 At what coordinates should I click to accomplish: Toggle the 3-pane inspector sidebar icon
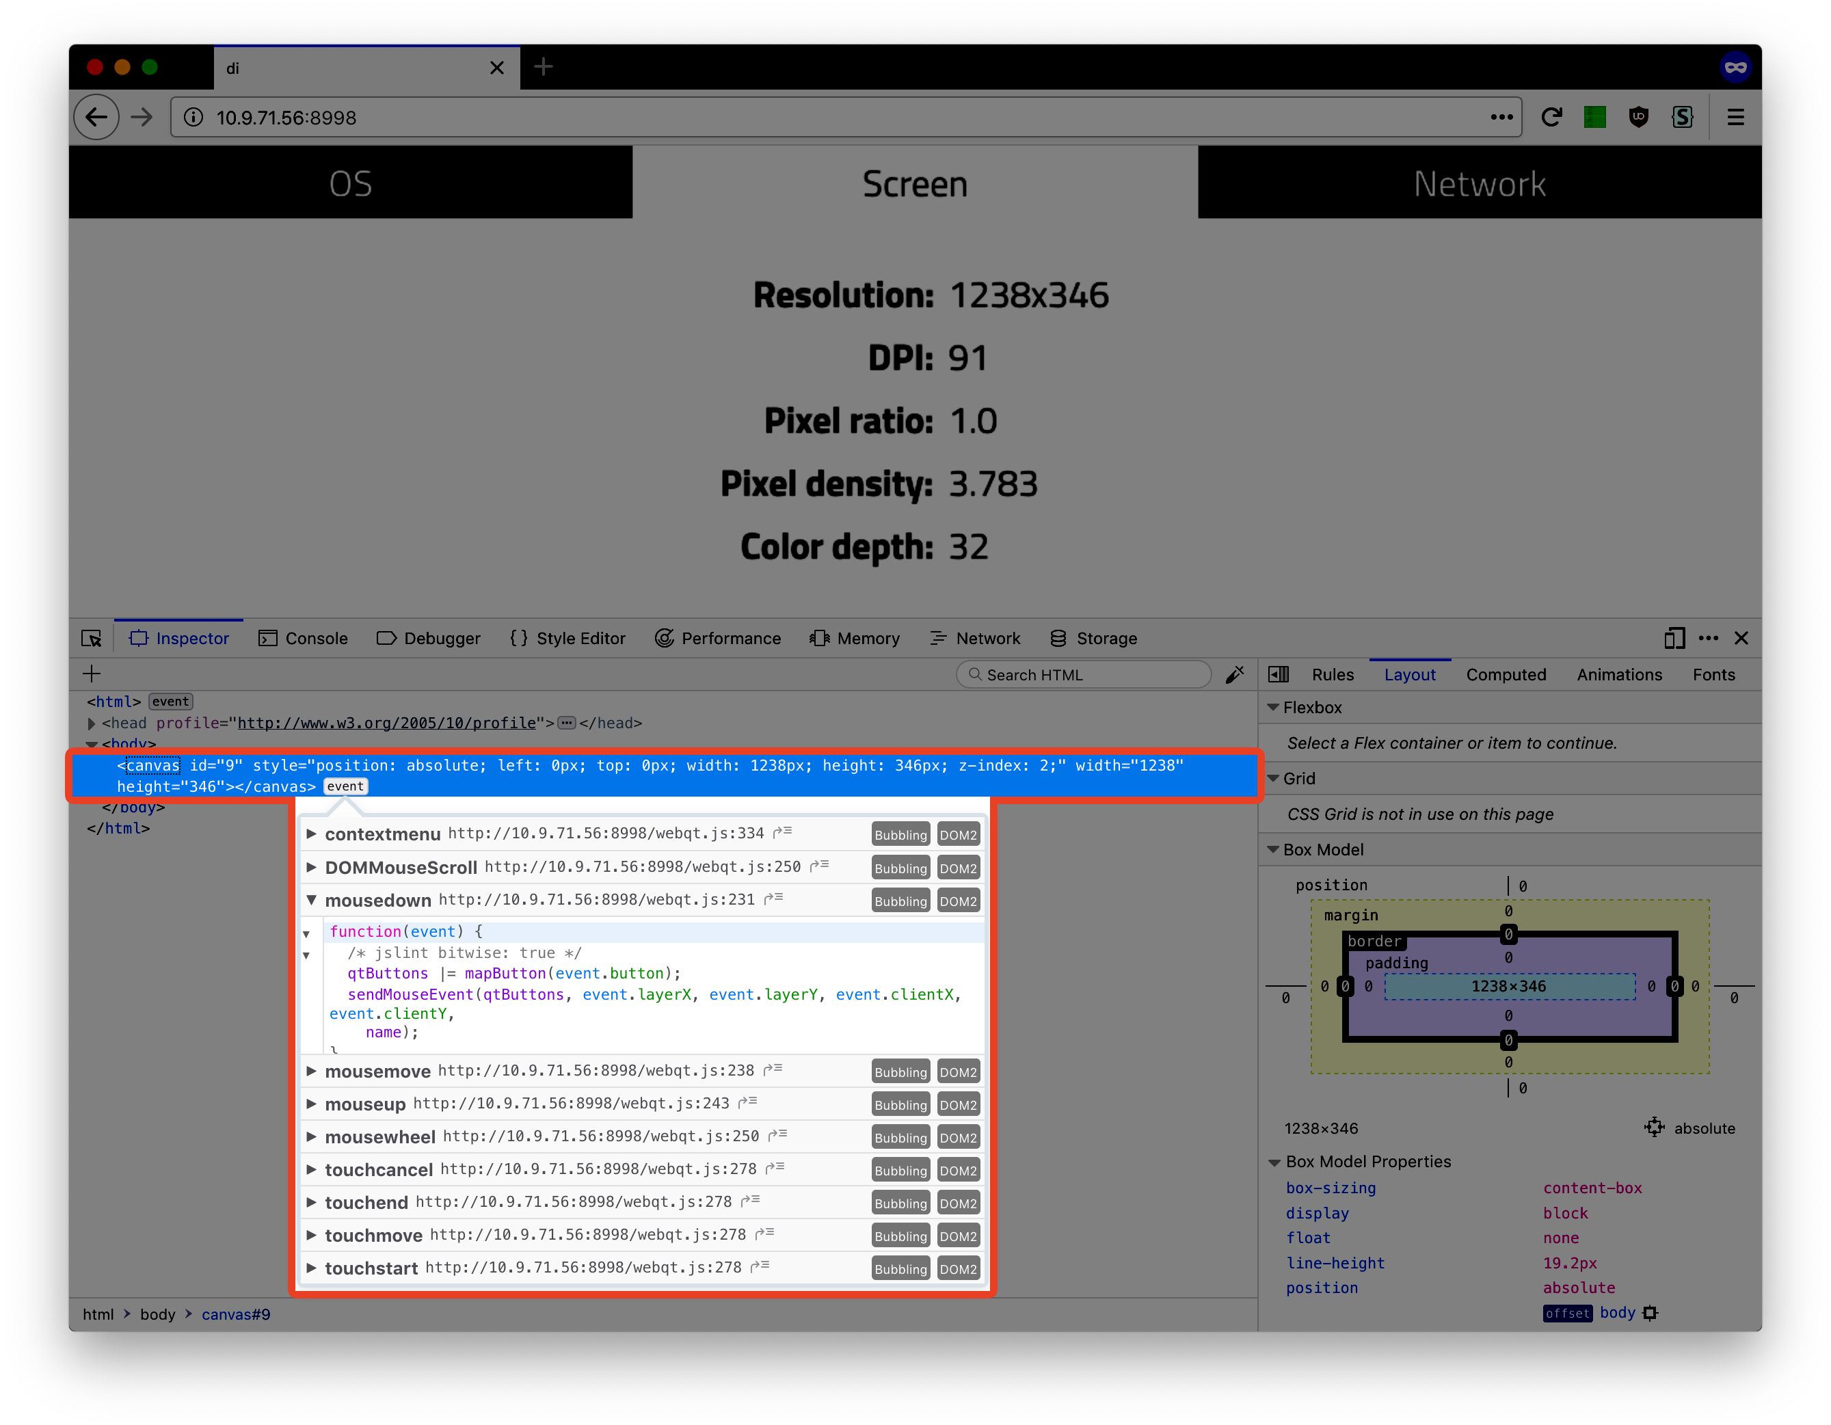[1279, 675]
